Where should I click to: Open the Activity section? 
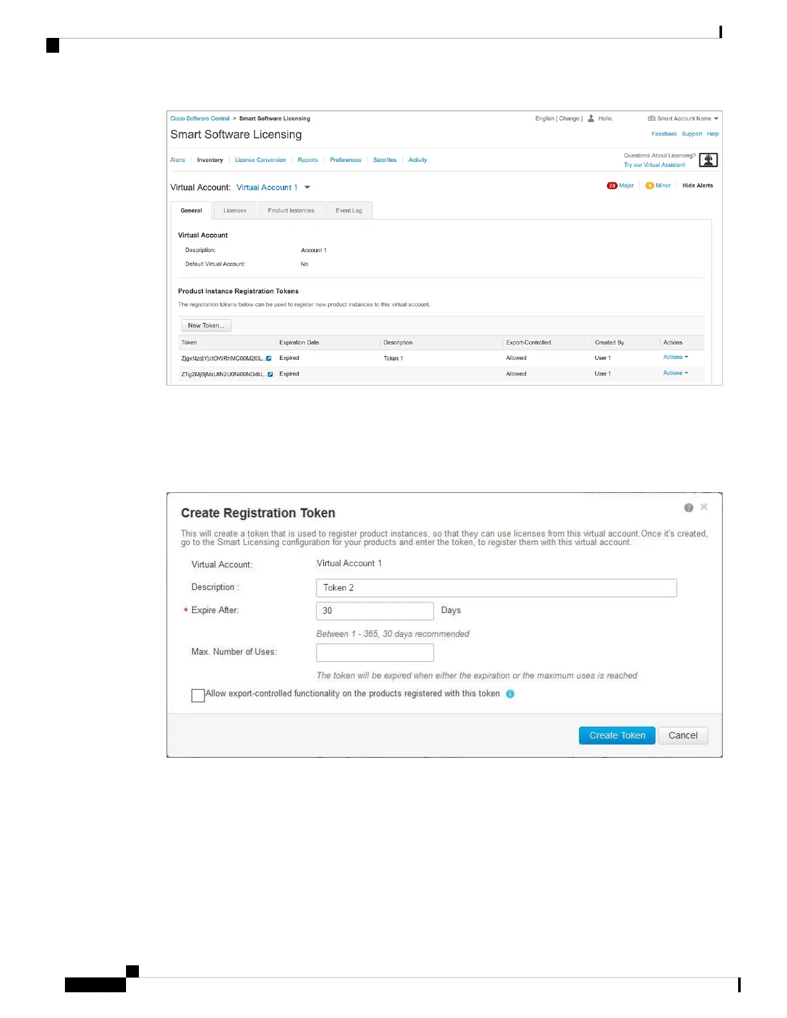418,160
